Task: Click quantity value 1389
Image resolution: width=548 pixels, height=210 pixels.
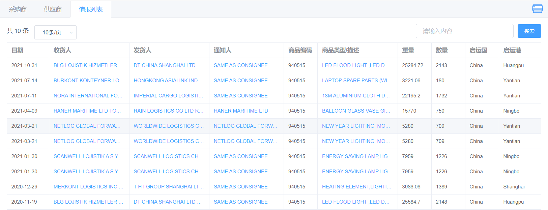Action: 441,187
